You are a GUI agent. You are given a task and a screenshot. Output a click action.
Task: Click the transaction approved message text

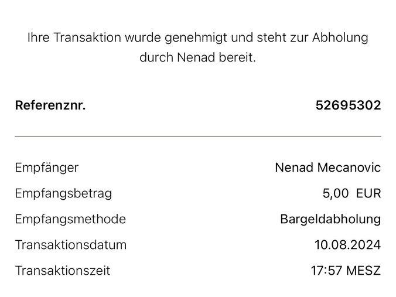pos(197,38)
